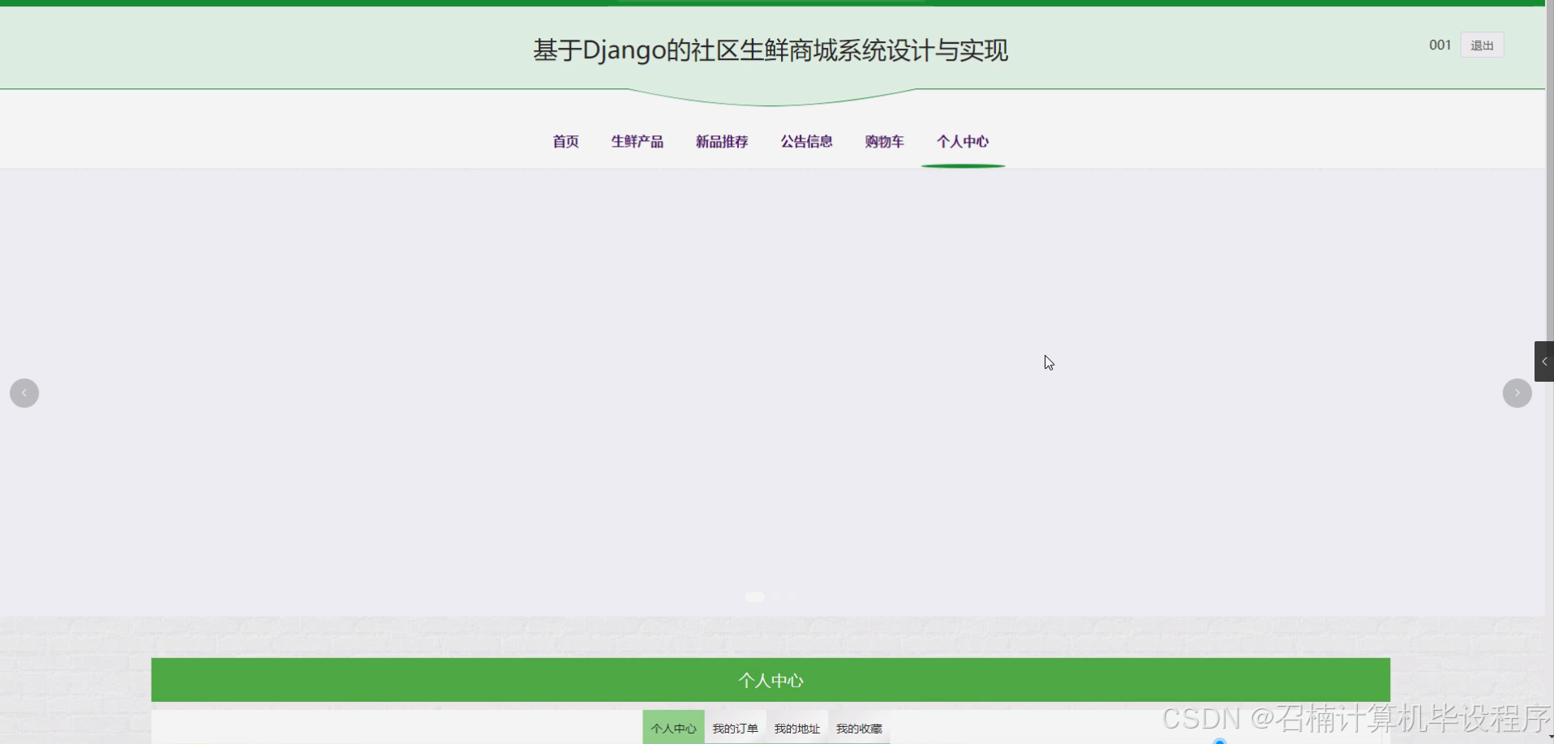Click the 退出 logout button
Image resolution: width=1554 pixels, height=744 pixels.
tap(1481, 45)
